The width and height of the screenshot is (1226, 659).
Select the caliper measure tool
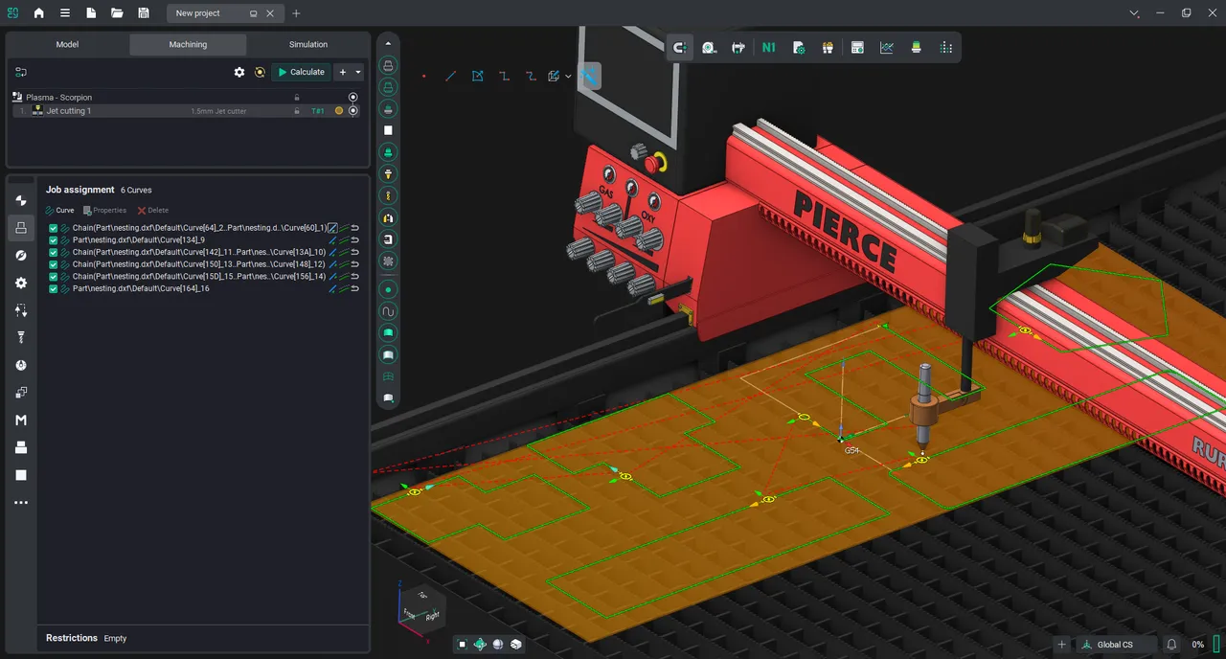click(x=738, y=47)
